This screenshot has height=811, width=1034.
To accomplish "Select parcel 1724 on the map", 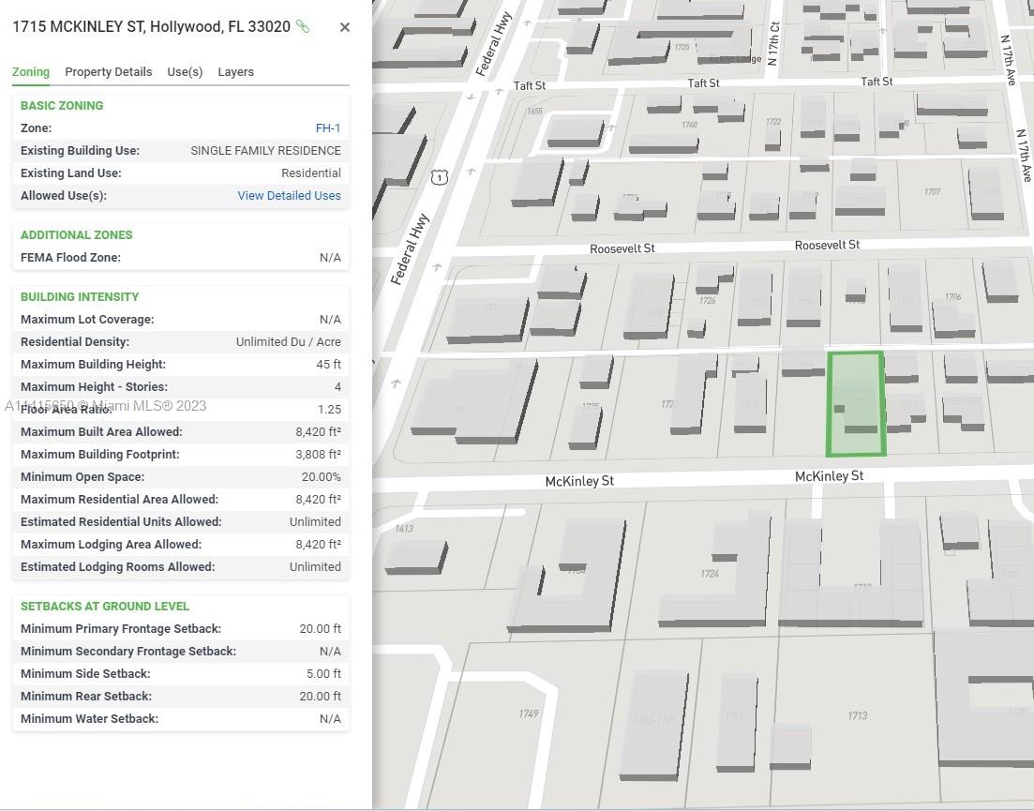I will click(710, 574).
